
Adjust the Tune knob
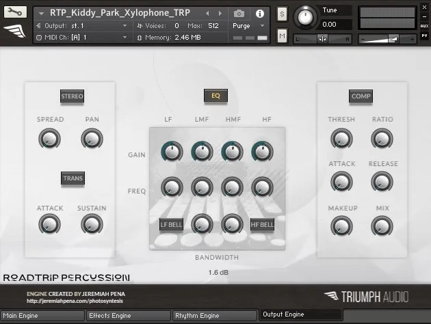(305, 17)
